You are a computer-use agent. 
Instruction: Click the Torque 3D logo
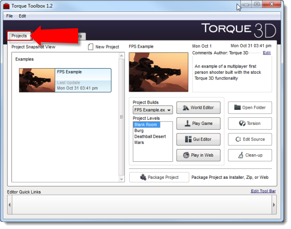[238, 30]
